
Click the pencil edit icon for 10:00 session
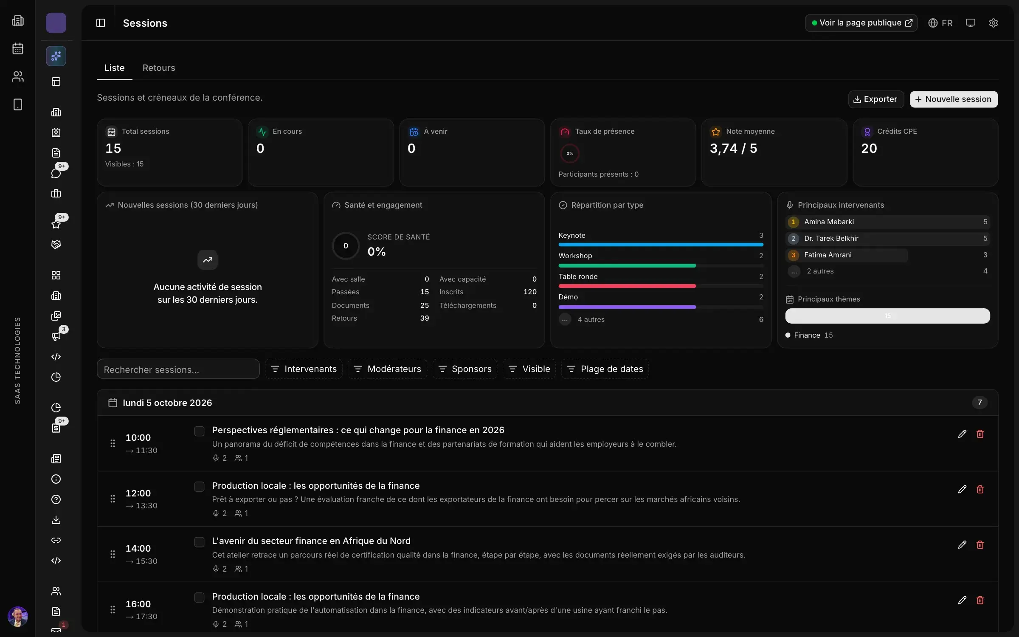coord(962,434)
